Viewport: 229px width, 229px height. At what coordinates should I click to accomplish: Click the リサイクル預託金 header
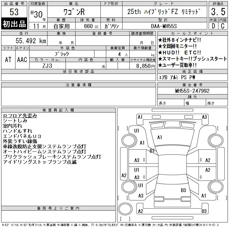point(143,60)
